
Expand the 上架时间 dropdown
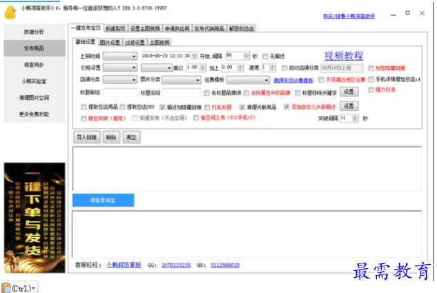coord(120,57)
